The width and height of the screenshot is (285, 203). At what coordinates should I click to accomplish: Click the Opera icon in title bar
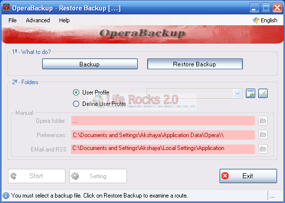click(6, 8)
